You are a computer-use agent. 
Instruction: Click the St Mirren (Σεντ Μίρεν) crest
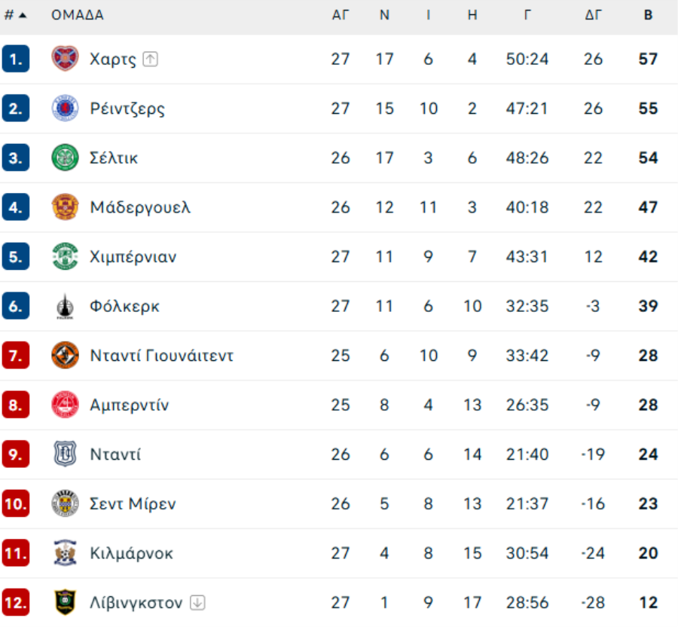pos(65,503)
